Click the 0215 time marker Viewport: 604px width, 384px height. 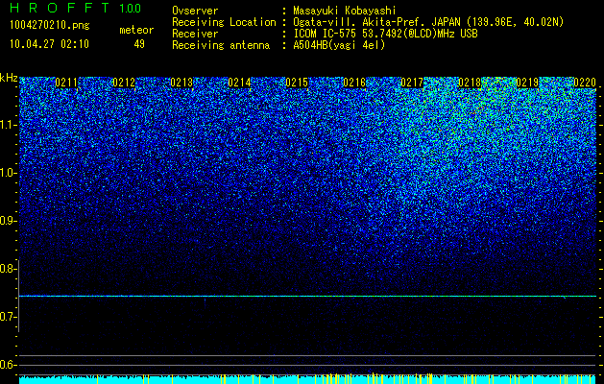point(297,83)
